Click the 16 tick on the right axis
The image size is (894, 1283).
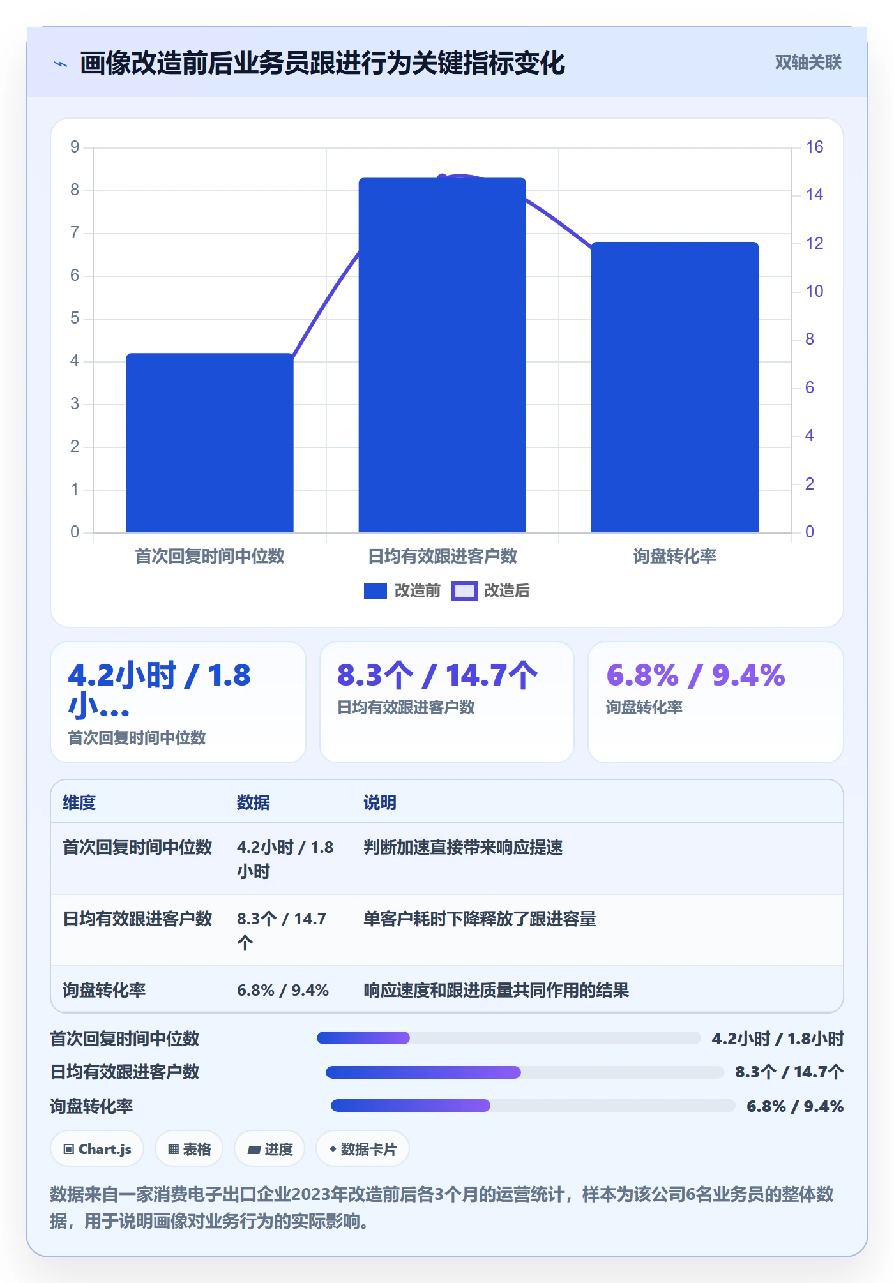pos(814,147)
